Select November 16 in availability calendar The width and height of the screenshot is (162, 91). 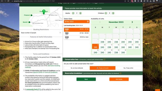pyautogui.click(x=123, y=41)
